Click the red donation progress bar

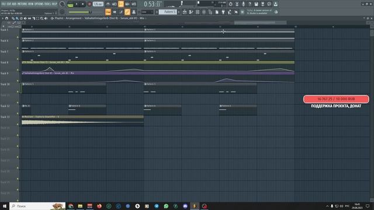click(x=336, y=99)
